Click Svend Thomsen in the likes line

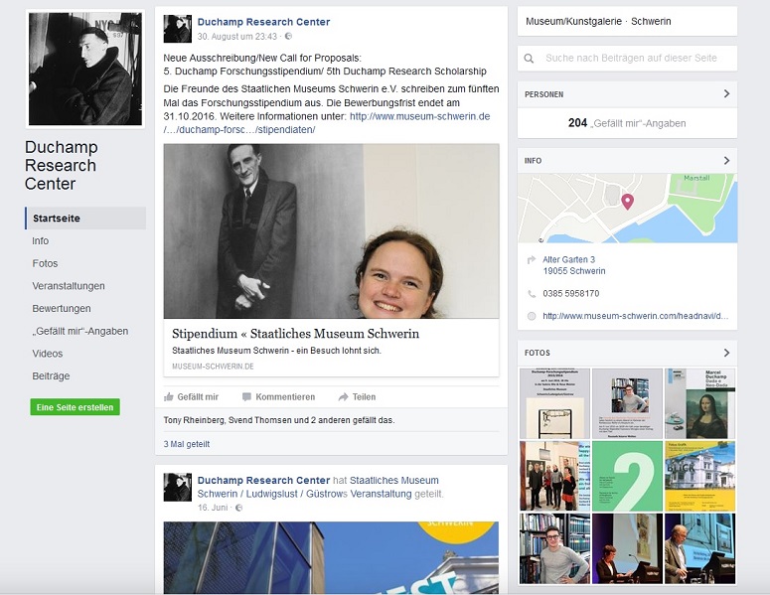[x=257, y=420]
